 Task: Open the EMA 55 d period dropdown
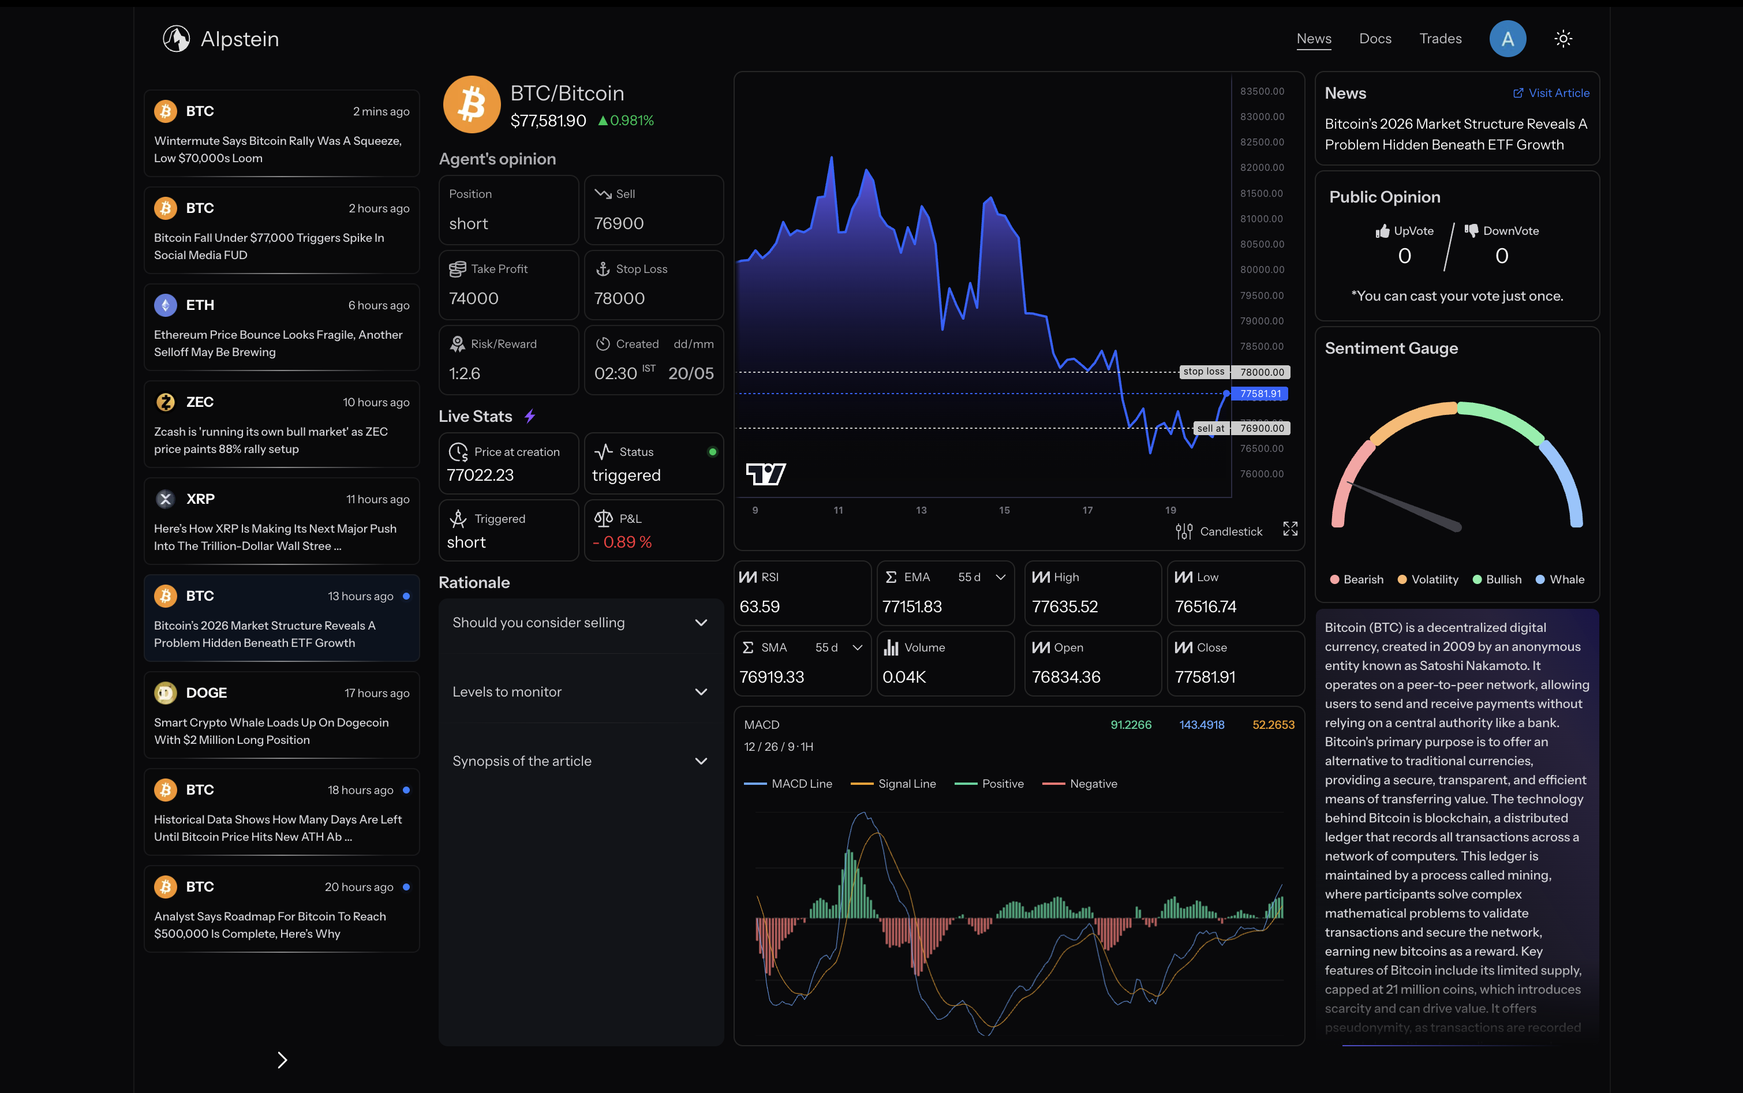[982, 577]
